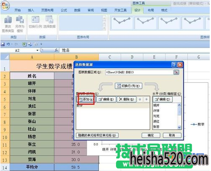Select the second chart style thumbnail
This screenshot has width=211, height=171.
[145, 23]
